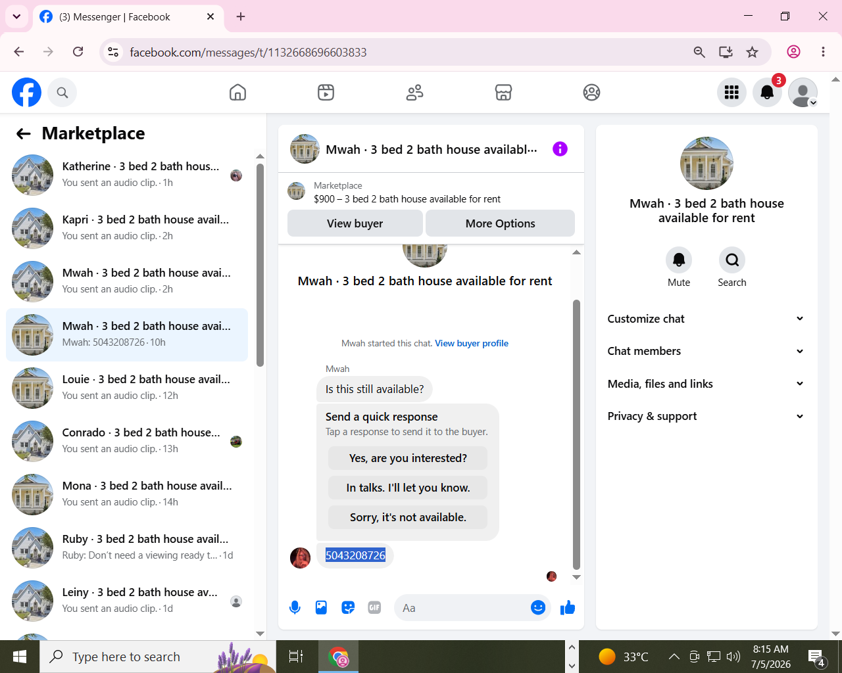Choose a GIF
Viewport: 842px width, 673px height.
point(374,608)
